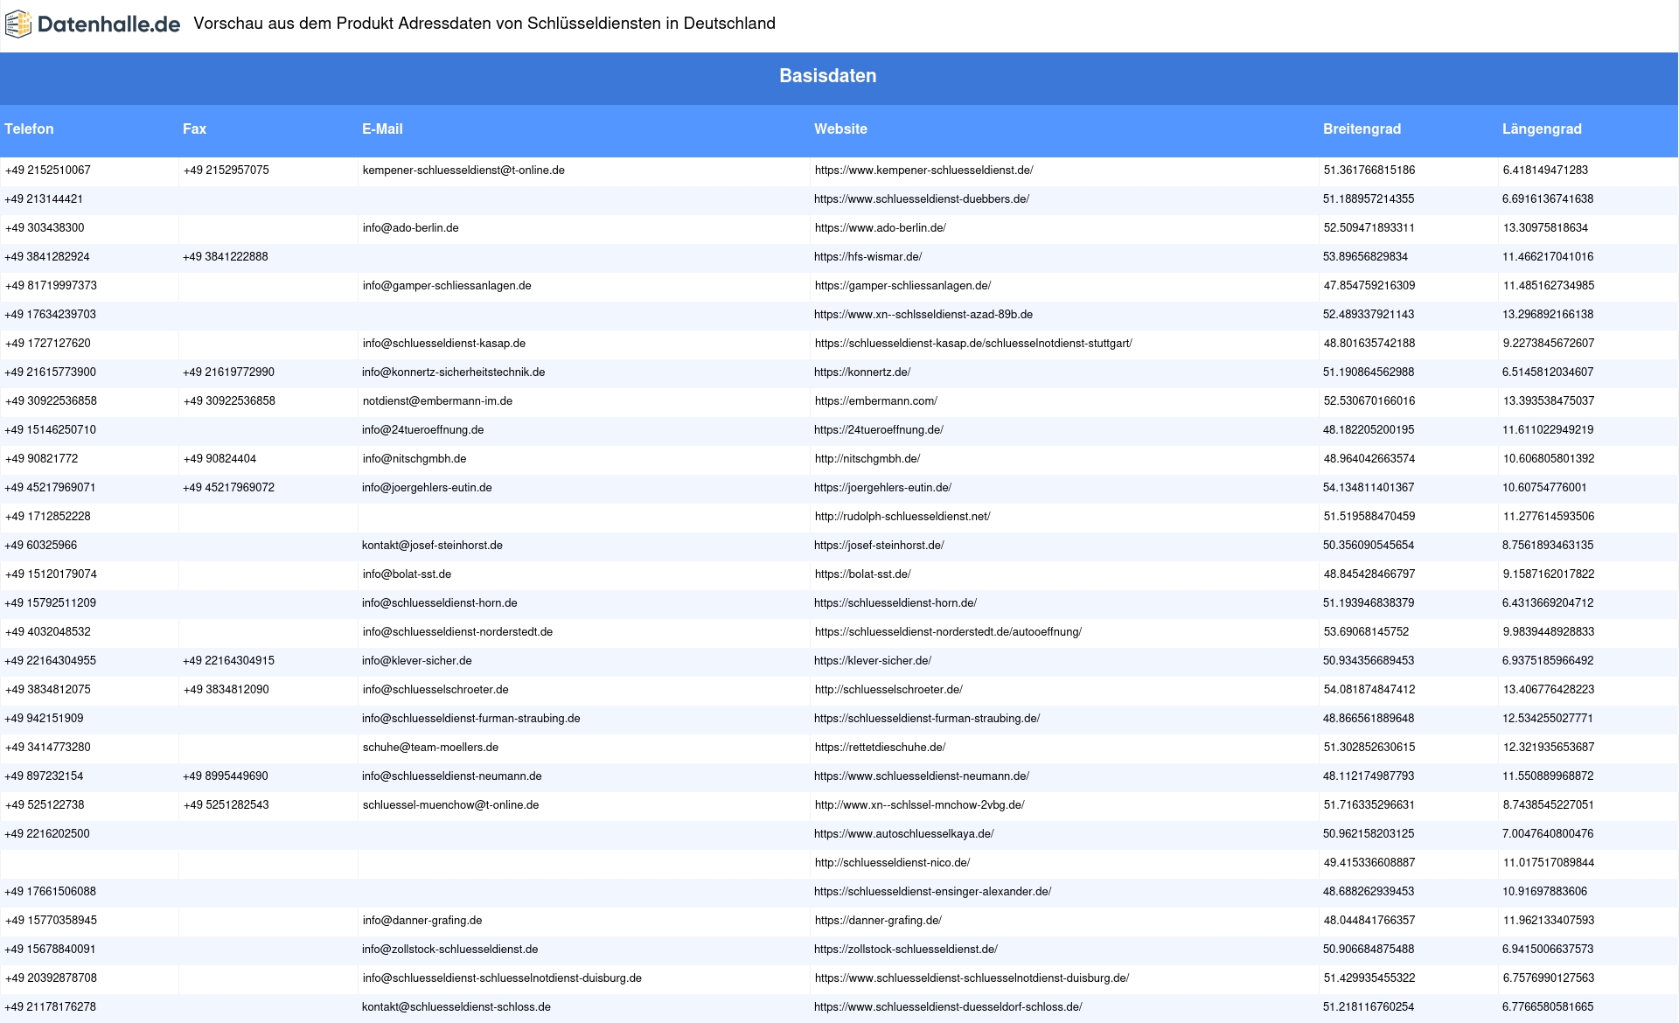This screenshot has height=1023, width=1679.
Task: Open the hfs-wismar.de website link
Action: pyautogui.click(x=867, y=257)
